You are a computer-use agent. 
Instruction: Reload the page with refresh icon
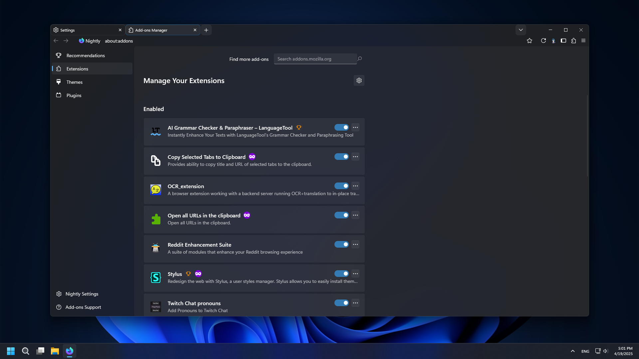543,41
